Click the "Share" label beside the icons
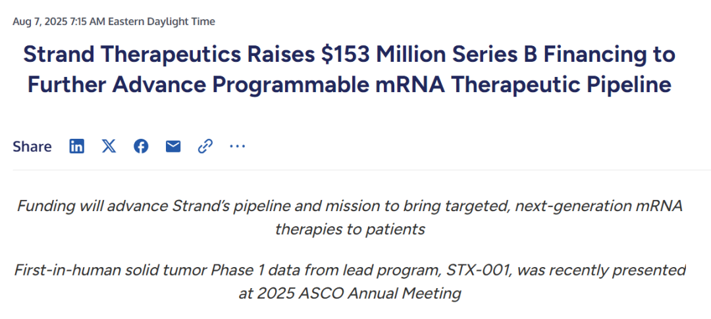 [32, 147]
